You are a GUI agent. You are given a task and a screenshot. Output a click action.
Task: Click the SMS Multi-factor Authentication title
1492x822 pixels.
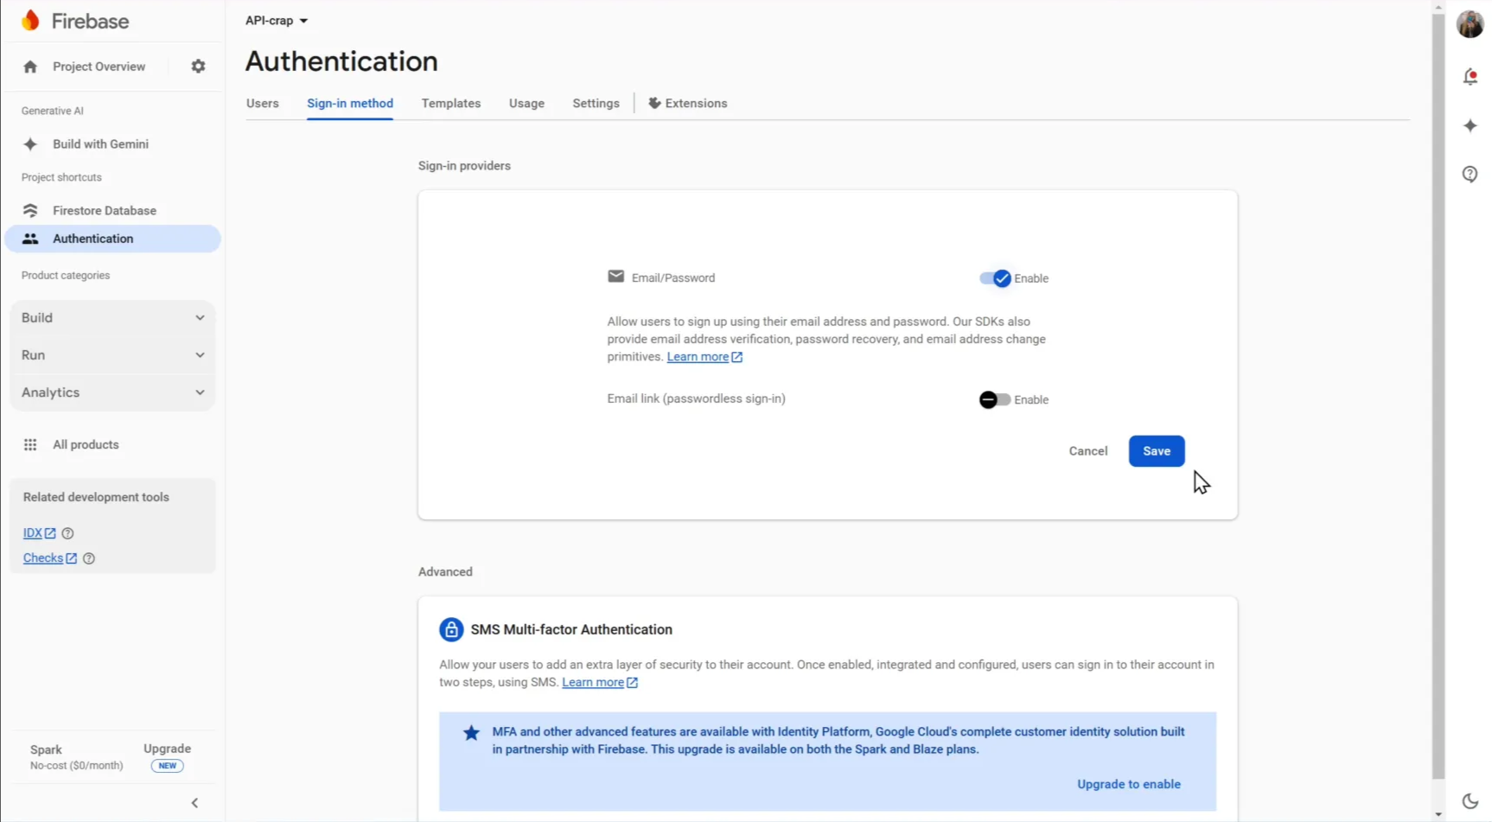click(571, 630)
